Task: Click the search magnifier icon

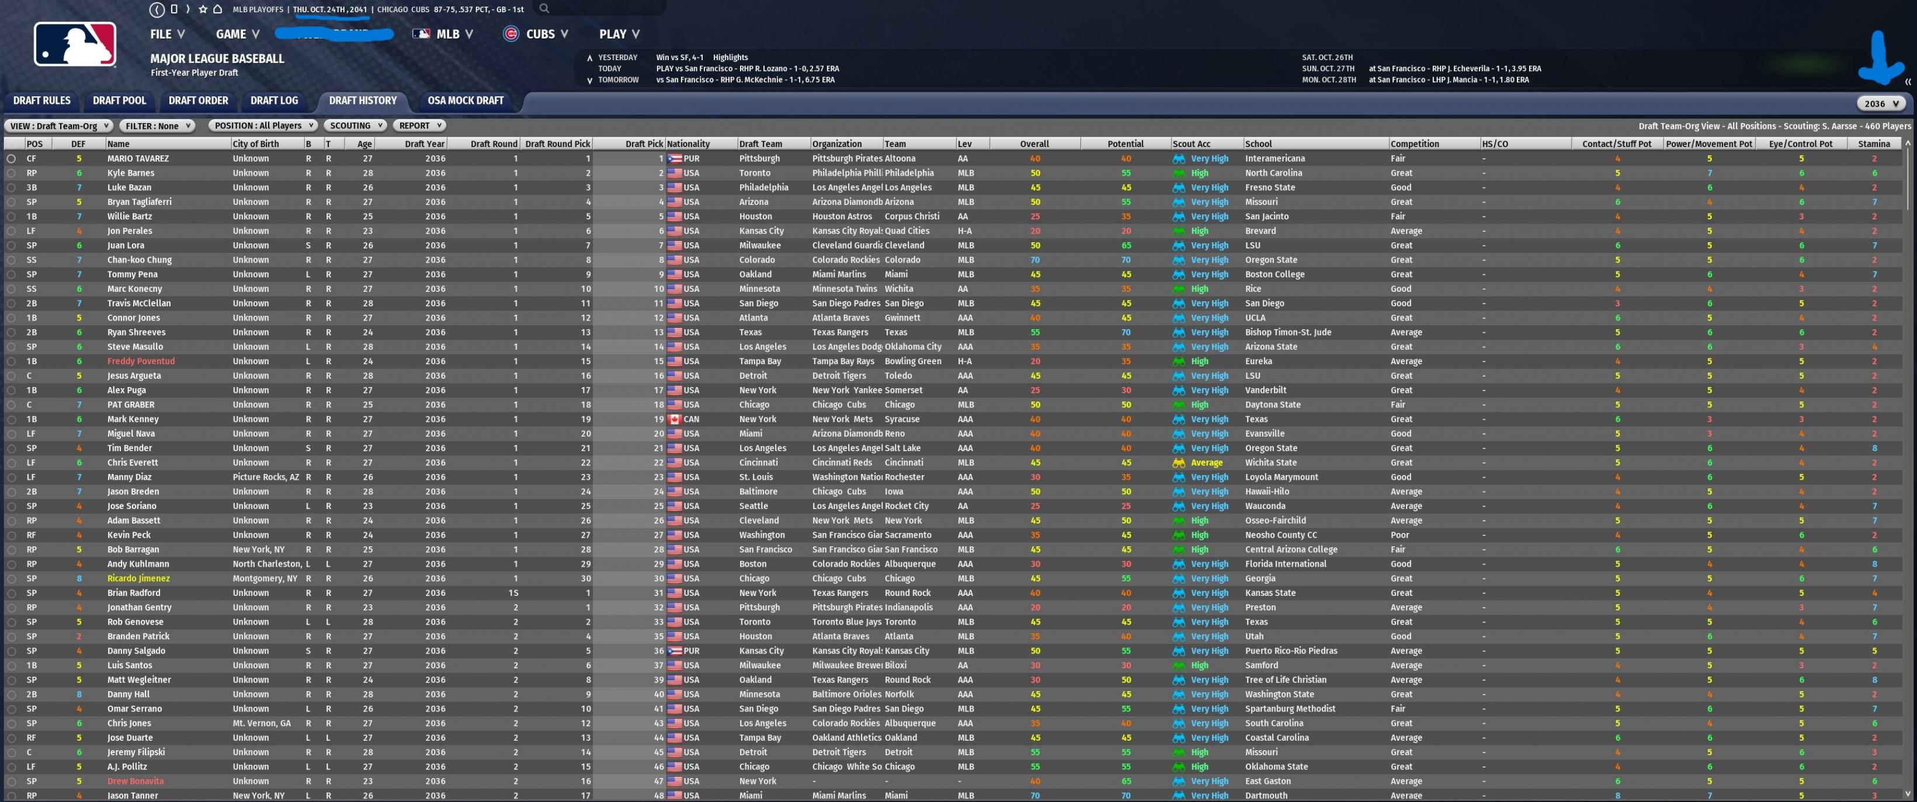Action: pyautogui.click(x=544, y=9)
